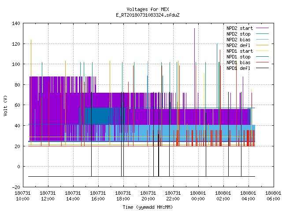
Task: Click the 'NPD2 defl' legend label
Action: point(238,45)
